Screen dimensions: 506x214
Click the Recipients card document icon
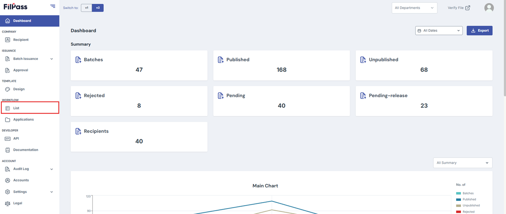[78, 131]
